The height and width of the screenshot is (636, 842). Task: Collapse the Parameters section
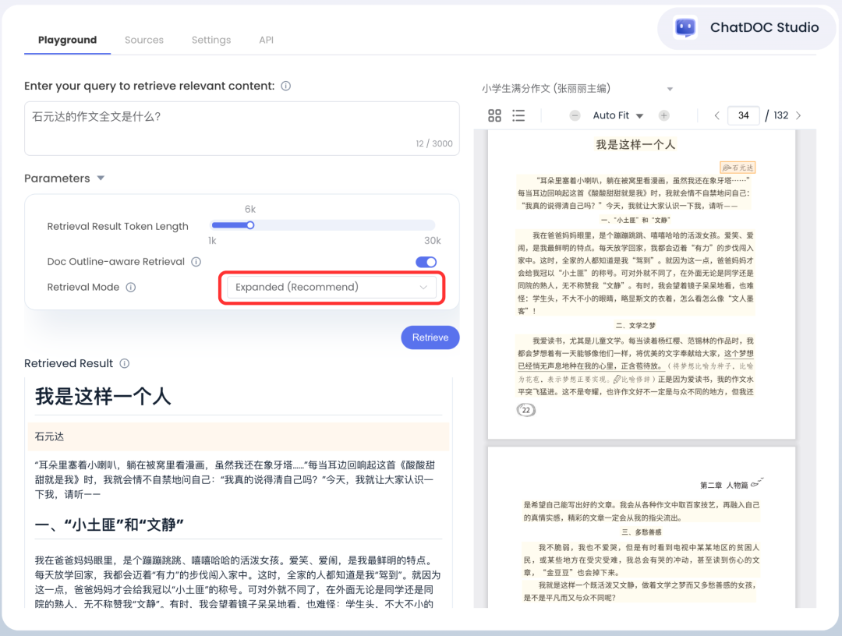(x=101, y=178)
